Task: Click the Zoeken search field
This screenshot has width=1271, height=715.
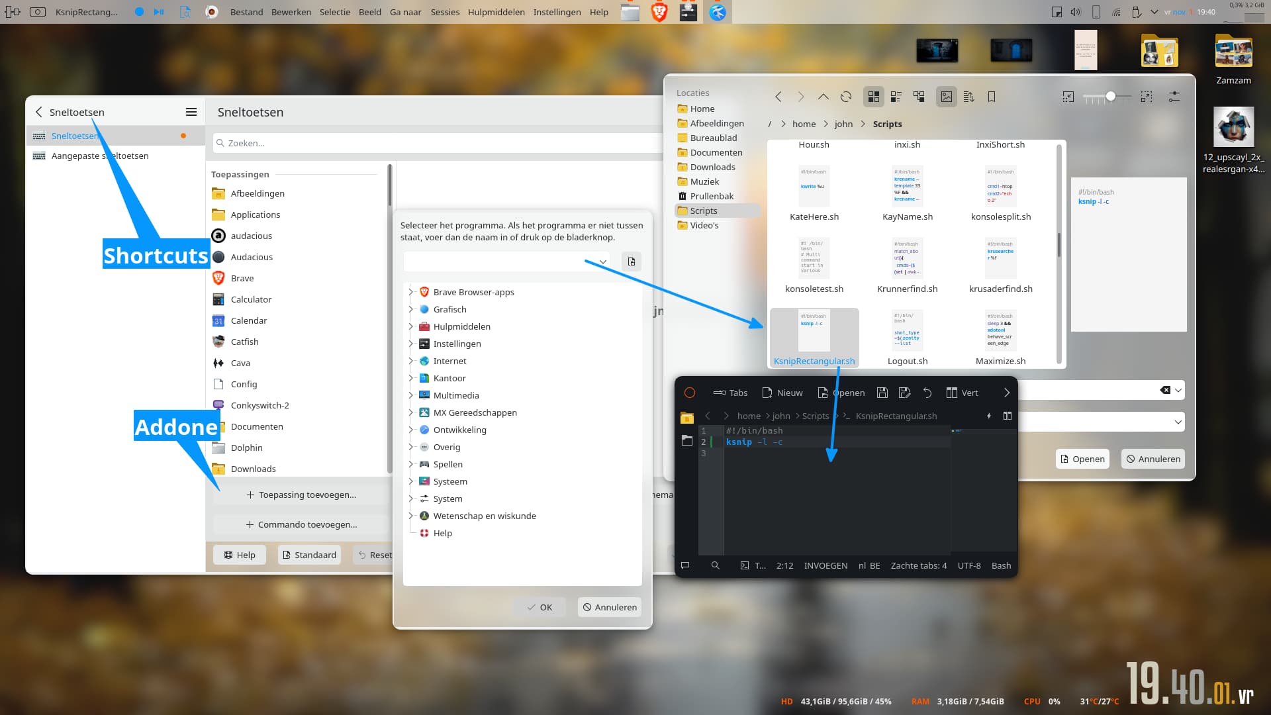Action: point(437,143)
